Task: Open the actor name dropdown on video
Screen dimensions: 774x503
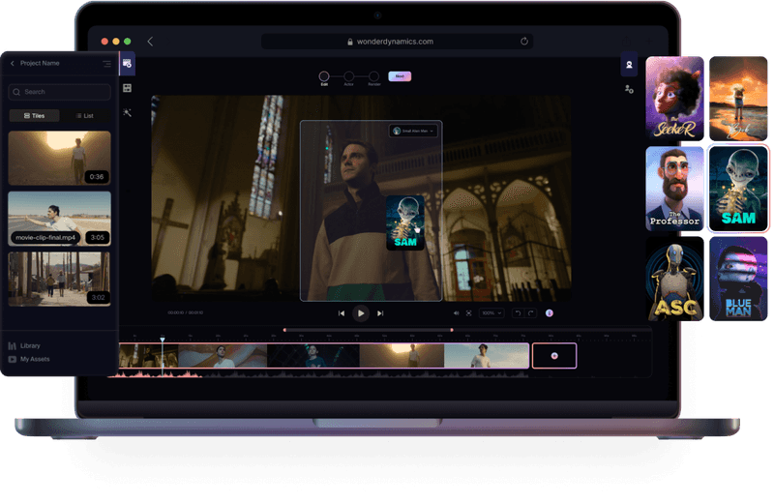Action: [x=414, y=131]
